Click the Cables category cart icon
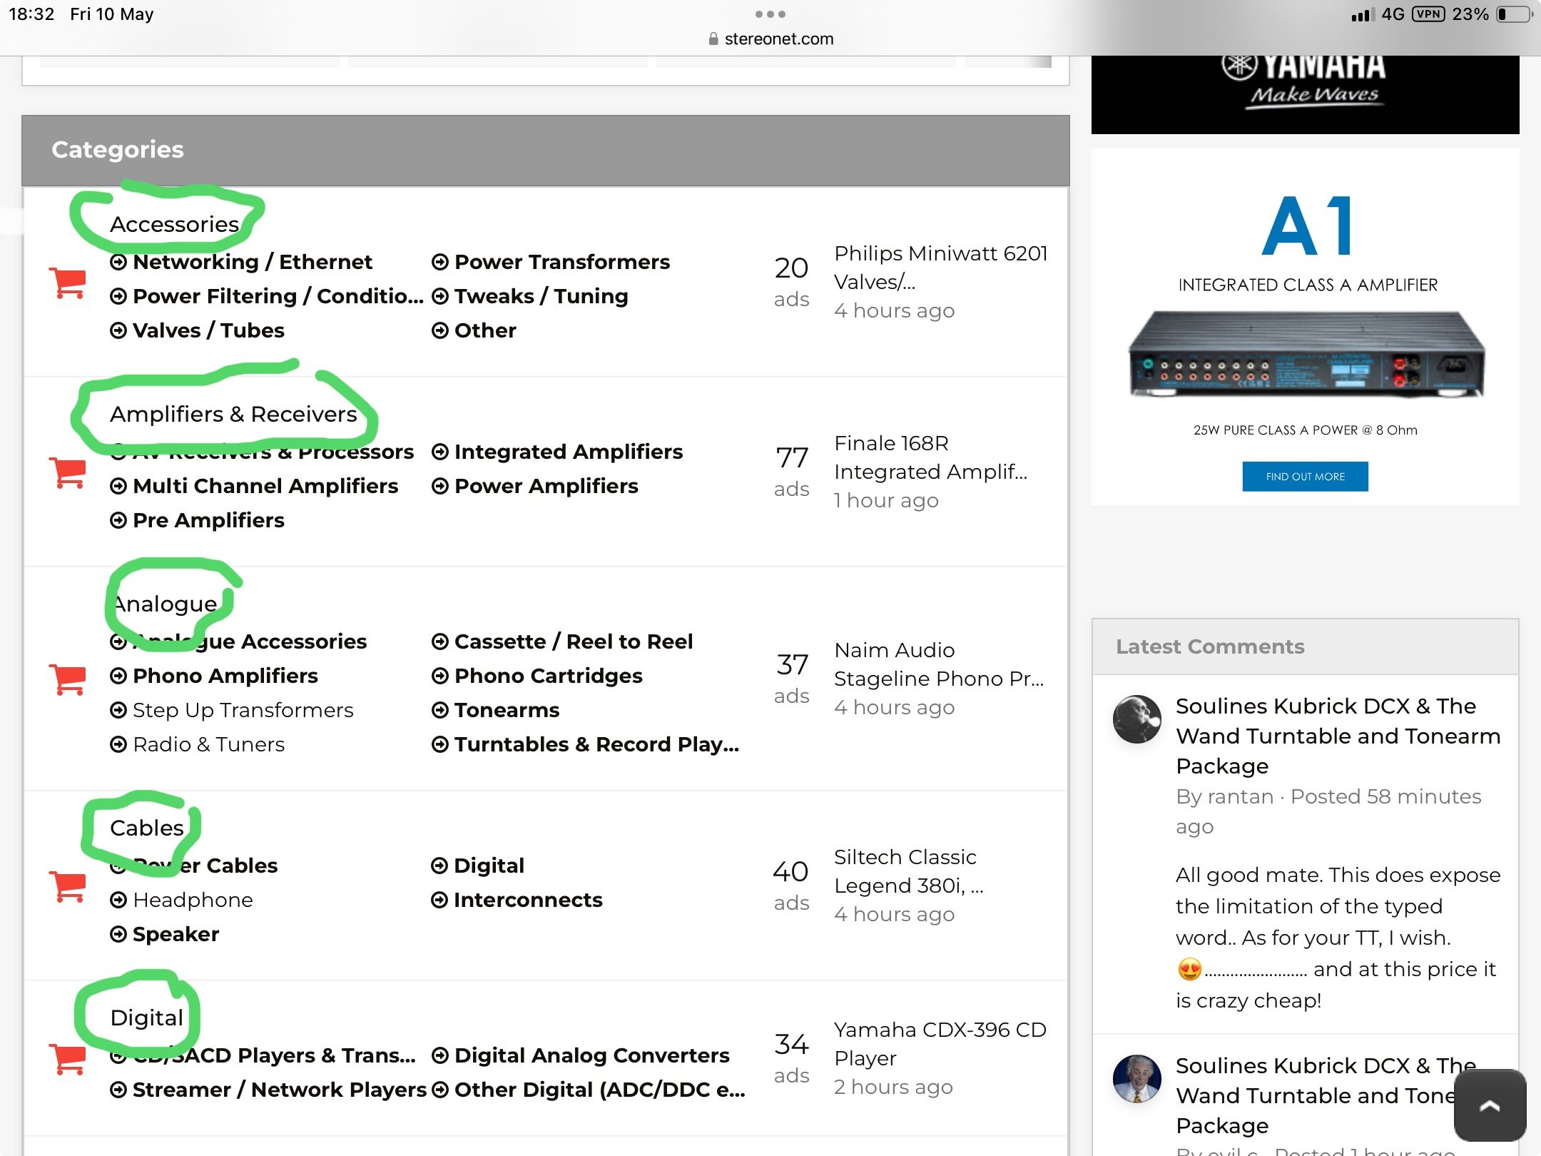1541x1156 pixels. pyautogui.click(x=68, y=886)
